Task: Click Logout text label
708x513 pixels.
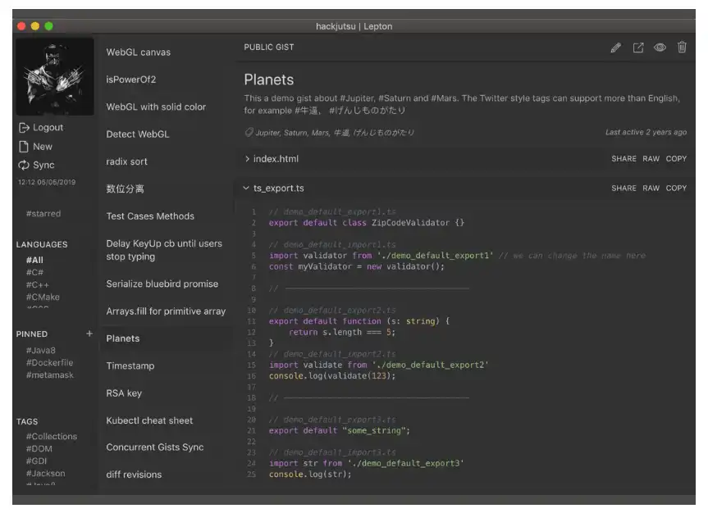Action: (48, 128)
